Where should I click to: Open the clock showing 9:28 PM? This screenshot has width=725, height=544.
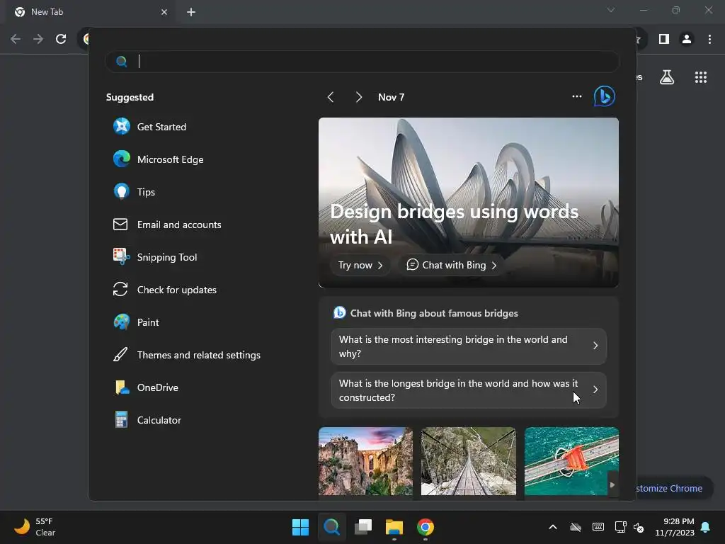(675, 527)
